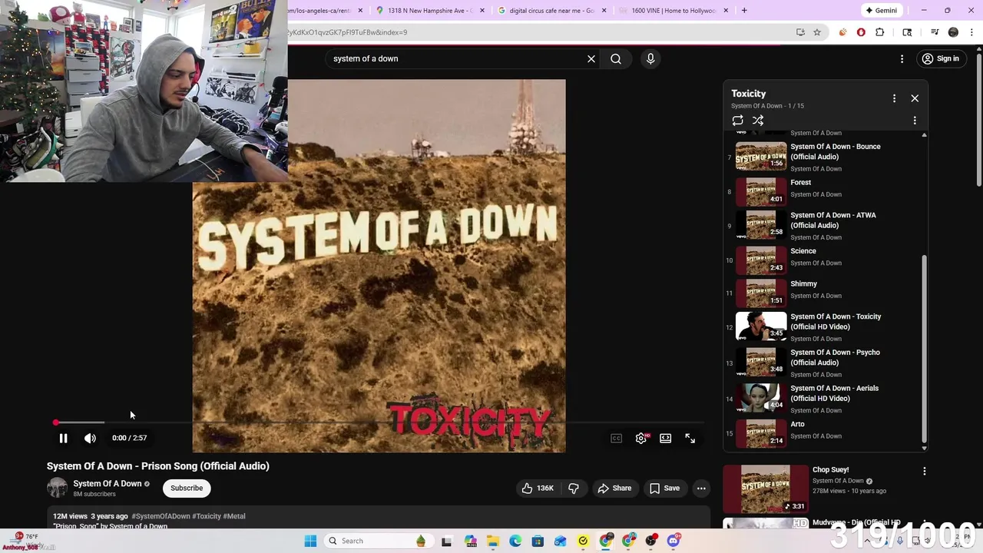This screenshot has width=983, height=553.
Task: Mute the player volume speaker icon
Action: [90, 438]
